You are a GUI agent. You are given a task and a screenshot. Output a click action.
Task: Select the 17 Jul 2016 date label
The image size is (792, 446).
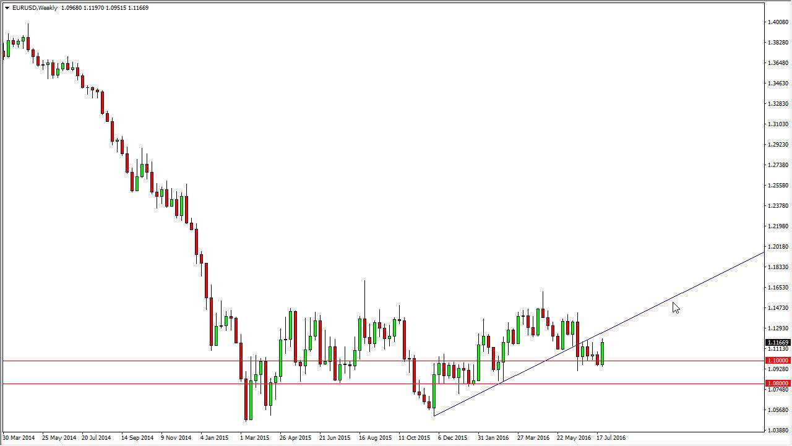(609, 437)
